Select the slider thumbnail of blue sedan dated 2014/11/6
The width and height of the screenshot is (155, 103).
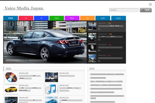click(92, 26)
